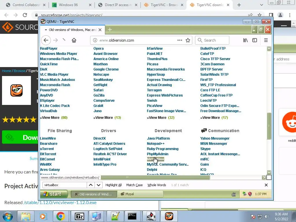Click the VNC horizontal scrollbar thumb

155,177
